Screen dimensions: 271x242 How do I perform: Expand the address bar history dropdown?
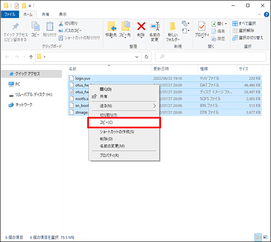[137, 57]
